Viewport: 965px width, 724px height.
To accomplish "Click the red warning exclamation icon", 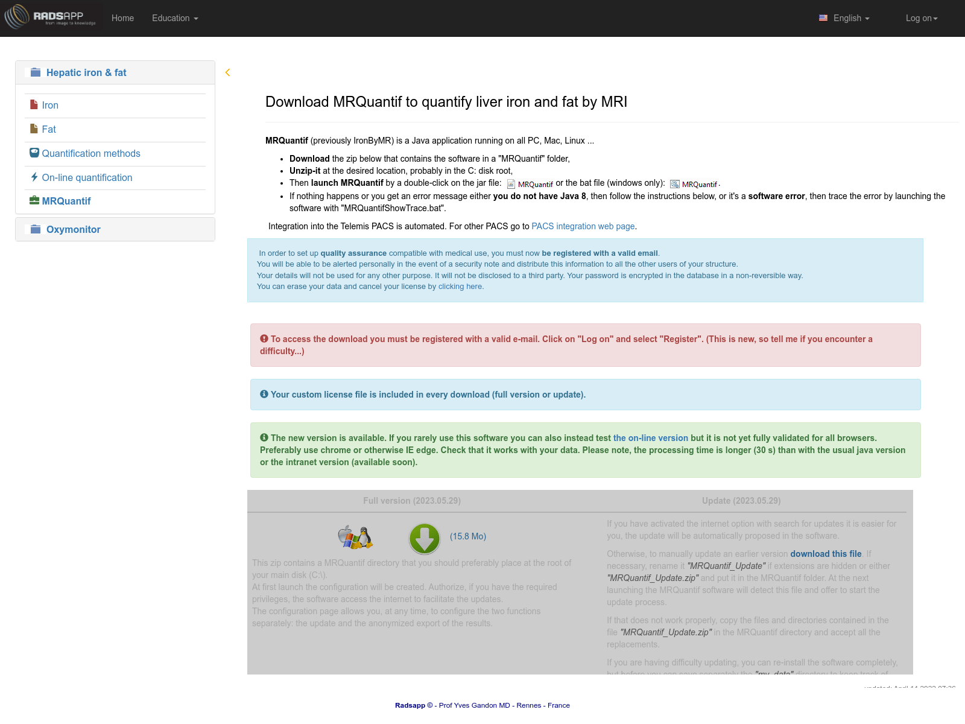I will (264, 339).
